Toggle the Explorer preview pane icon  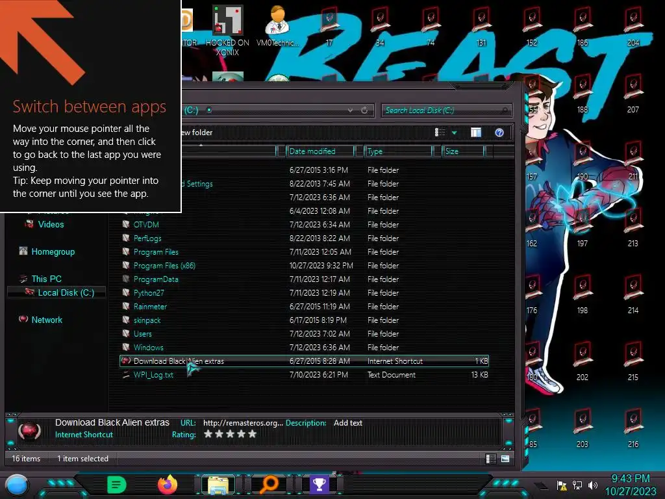click(476, 133)
